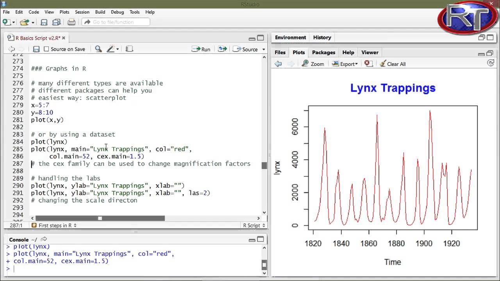Minimize the source editor pane
This screenshot has width=500, height=281.
(252, 38)
